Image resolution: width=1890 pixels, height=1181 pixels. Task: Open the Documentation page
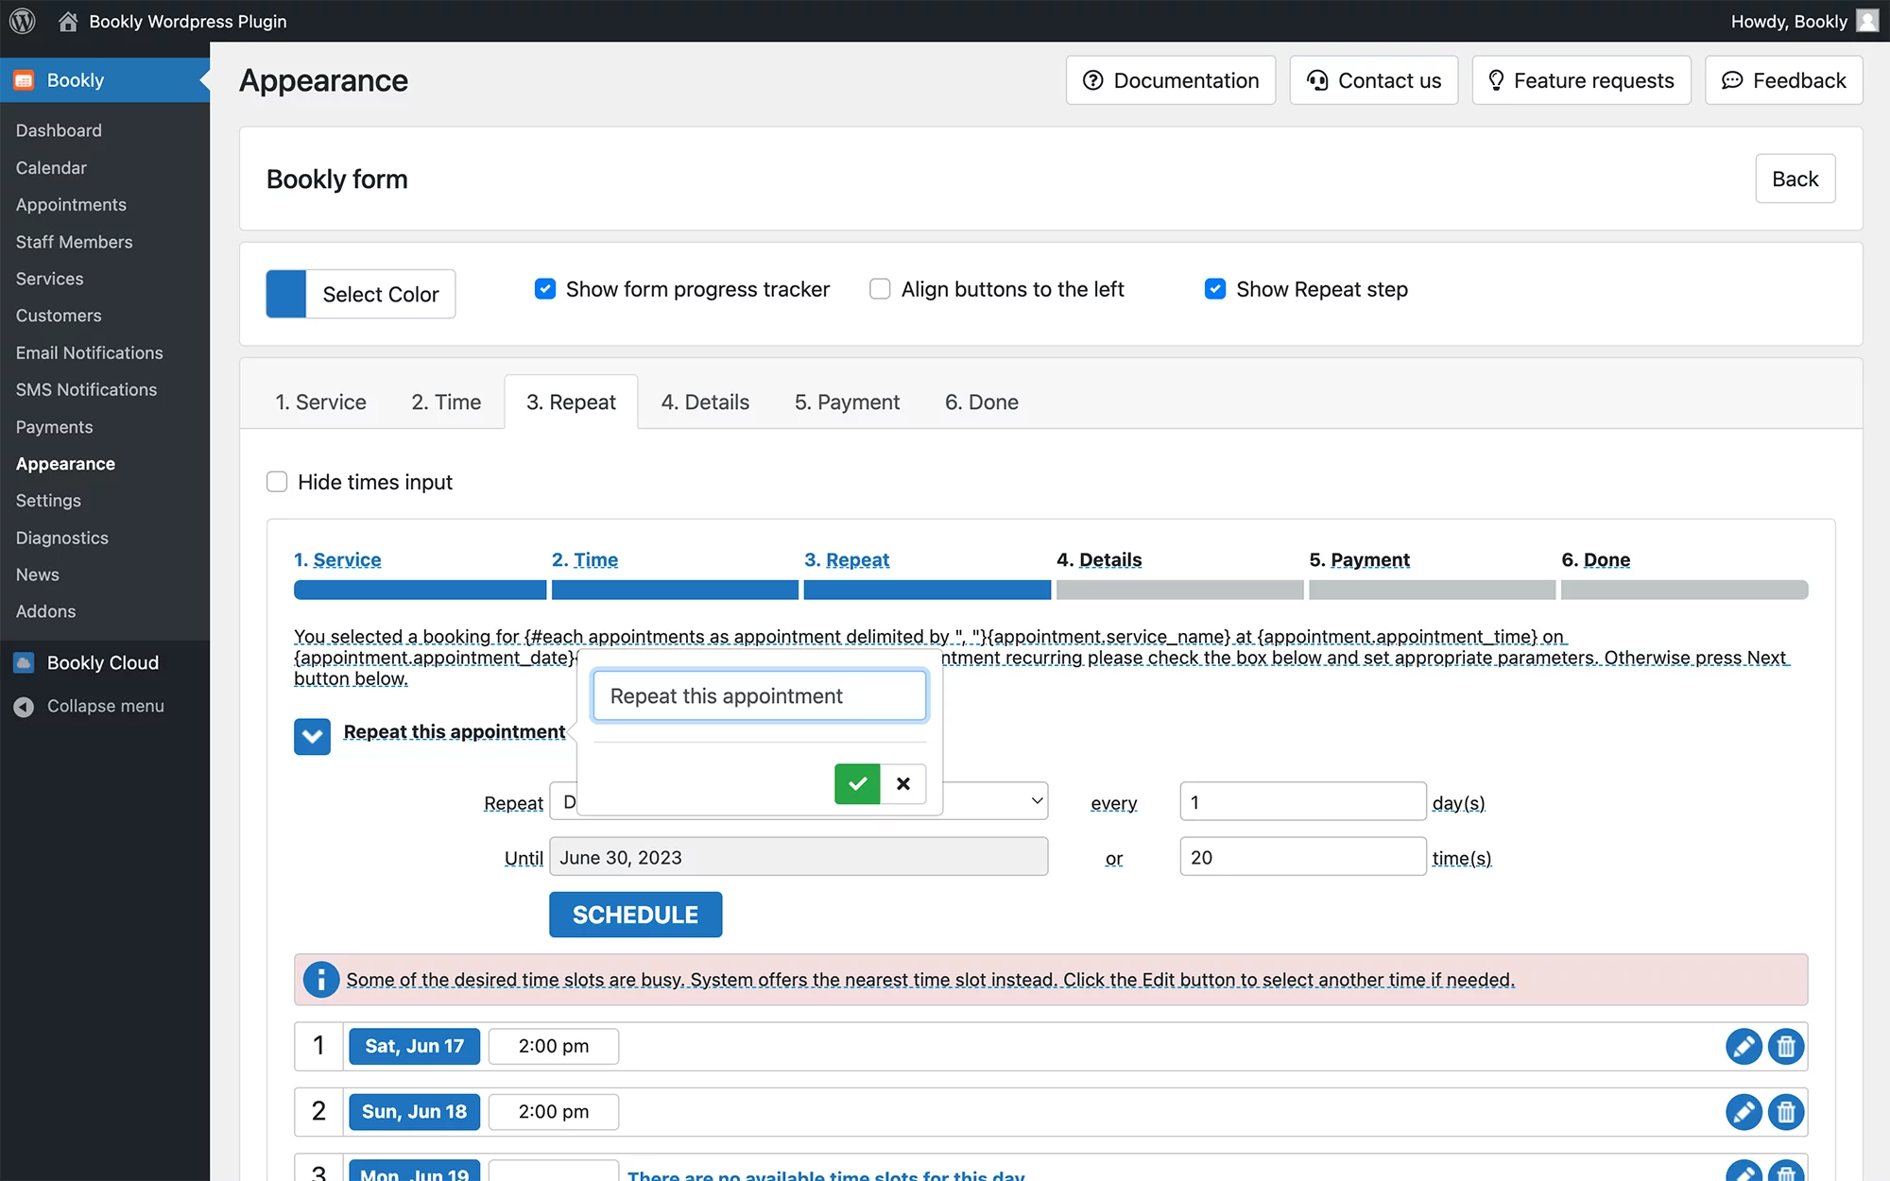(x=1171, y=80)
